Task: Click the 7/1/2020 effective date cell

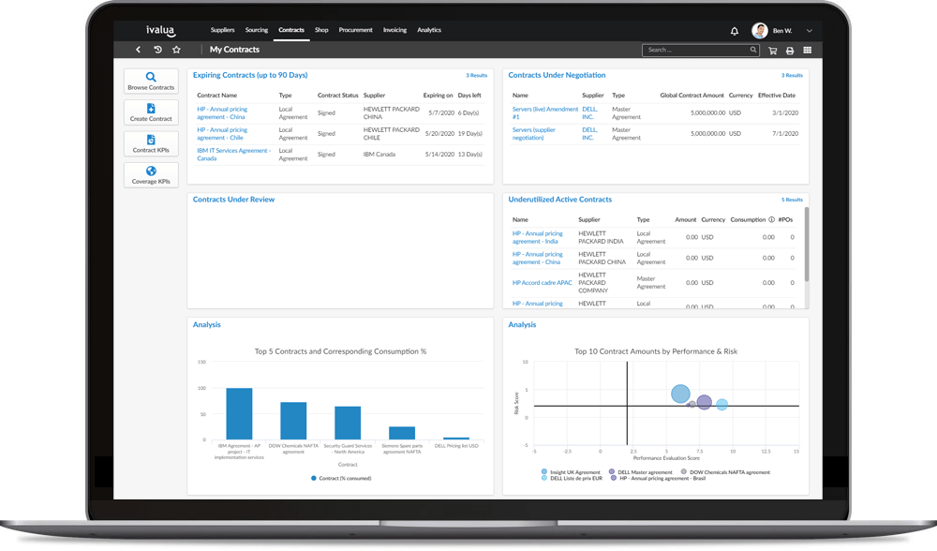Action: (x=785, y=134)
